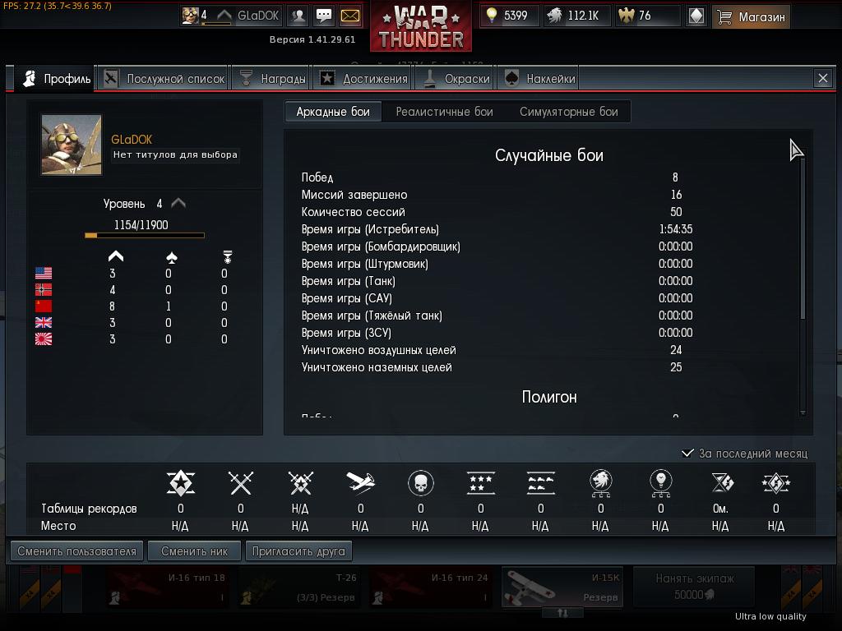Select the "Симуляторные бои" mode
Viewport: 842px width, 631px height.
pyautogui.click(x=569, y=112)
